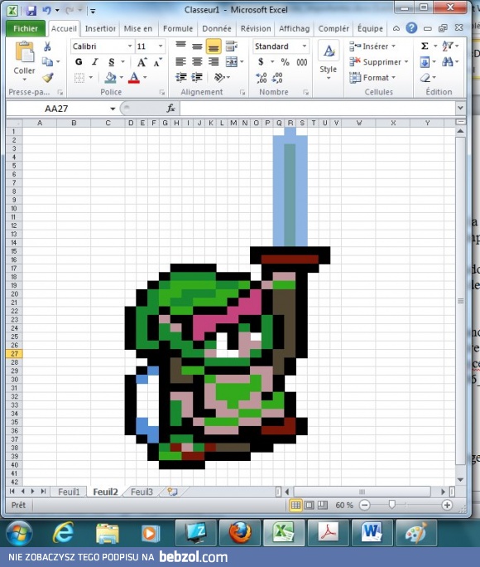Expand the Insérer dropdown arrow
This screenshot has height=567, width=480.
[393, 46]
